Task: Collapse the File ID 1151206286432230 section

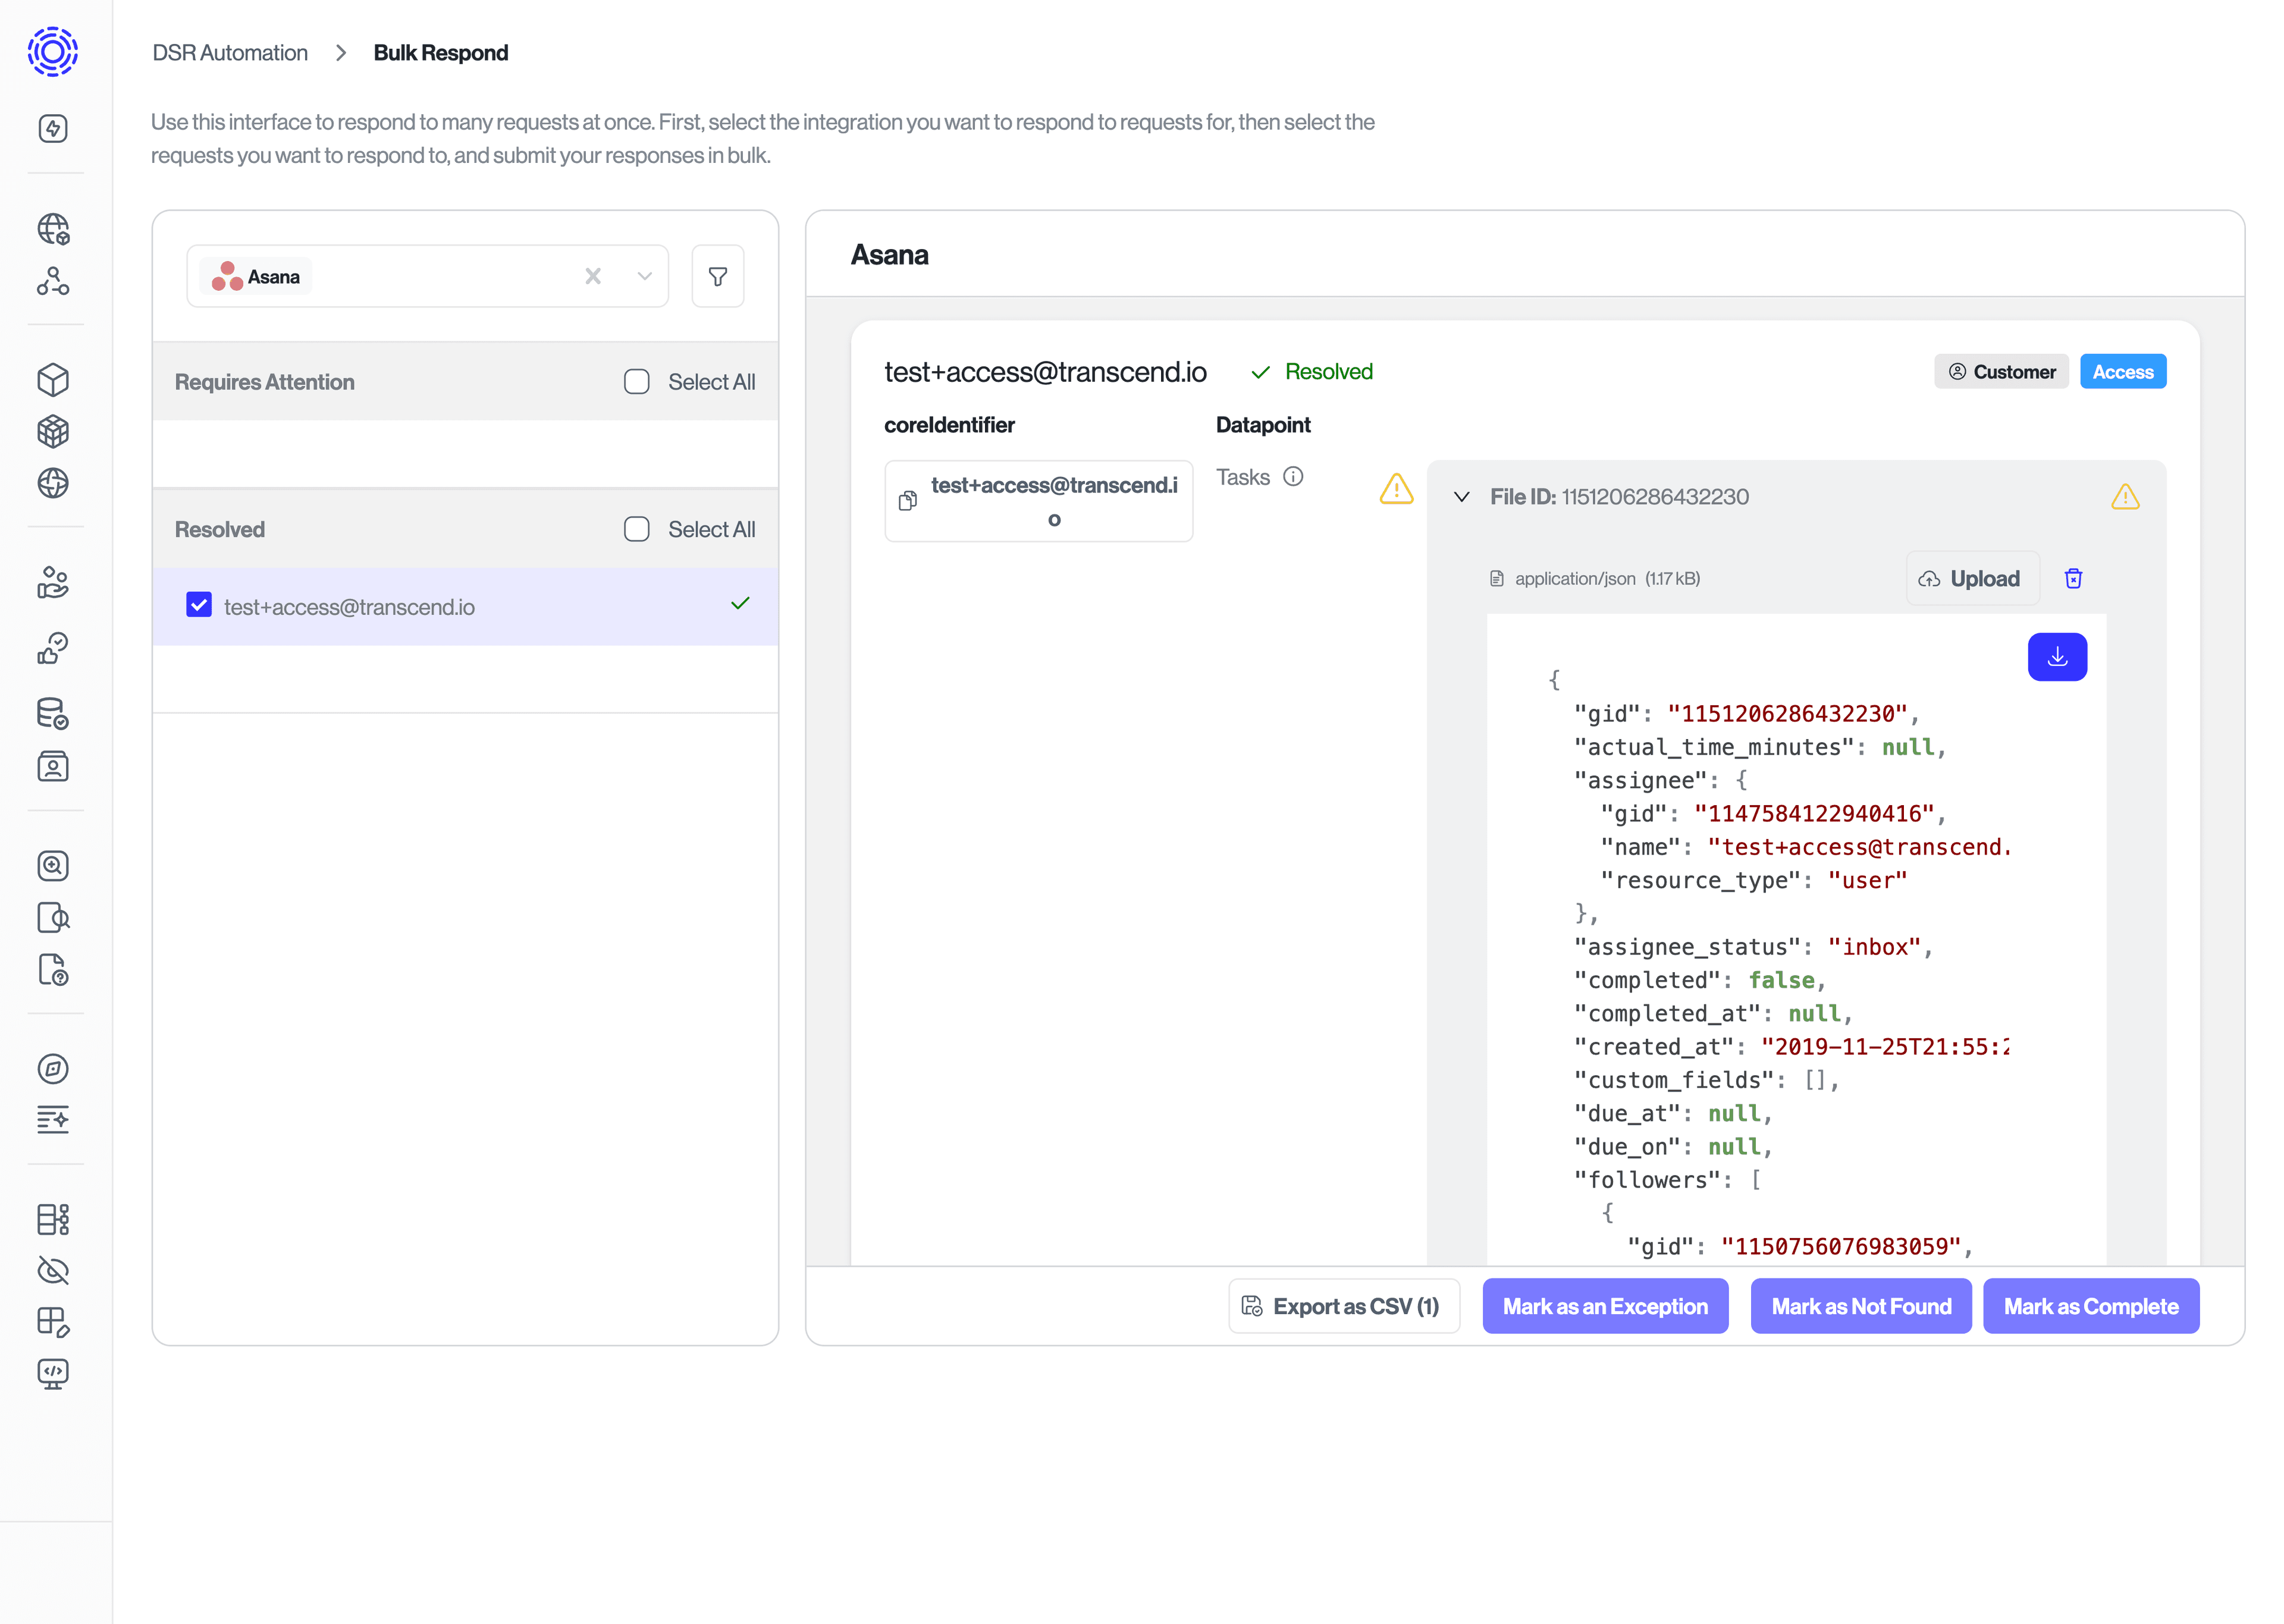Action: click(x=1463, y=496)
